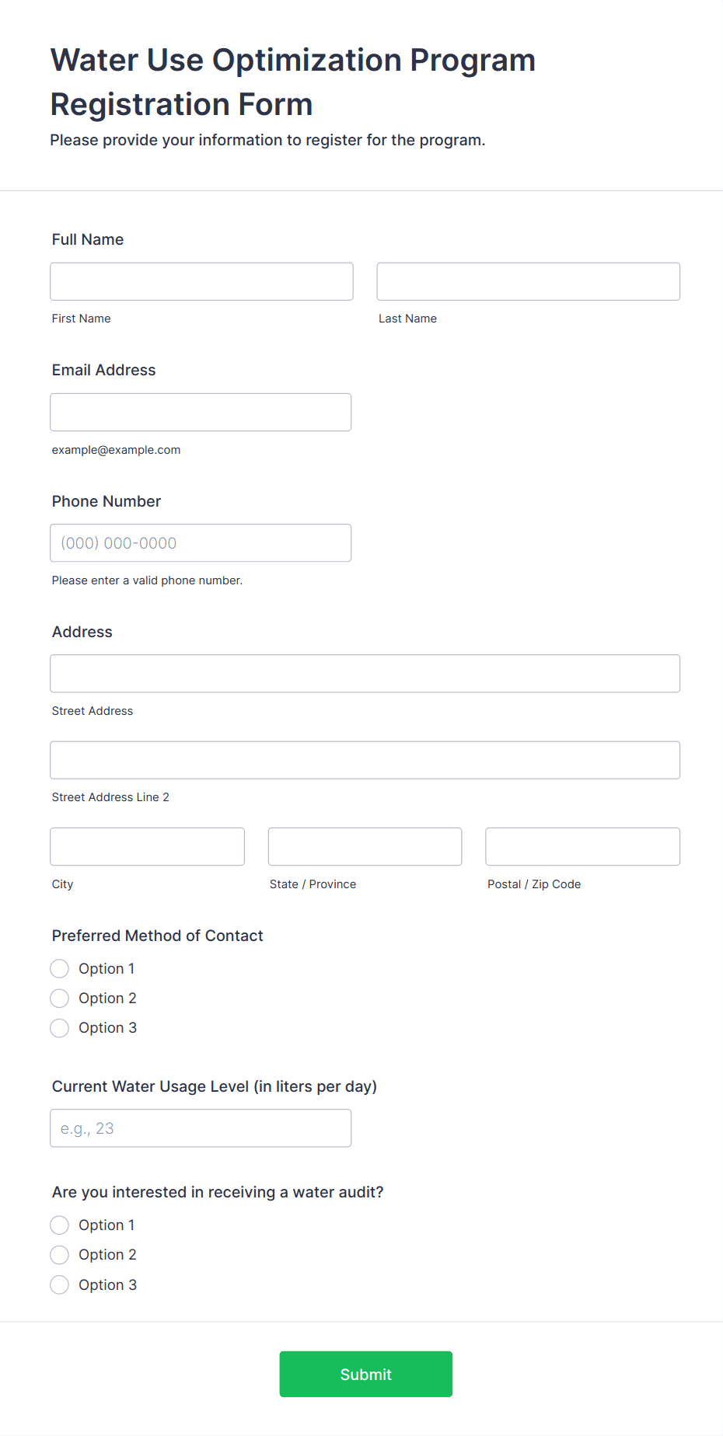
Task: Focus the Current Water Usage Level field
Action: pyautogui.click(x=201, y=1128)
